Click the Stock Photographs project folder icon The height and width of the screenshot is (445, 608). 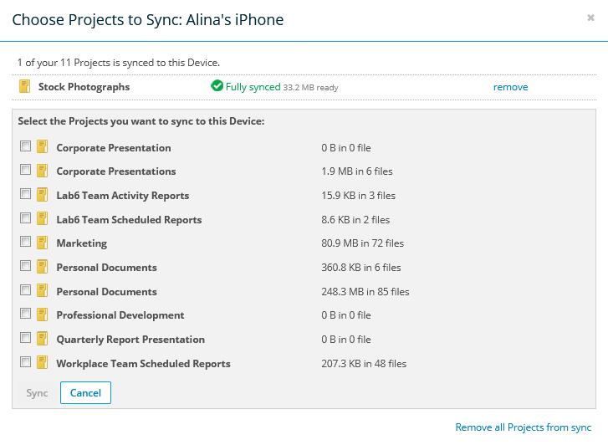pyautogui.click(x=24, y=86)
